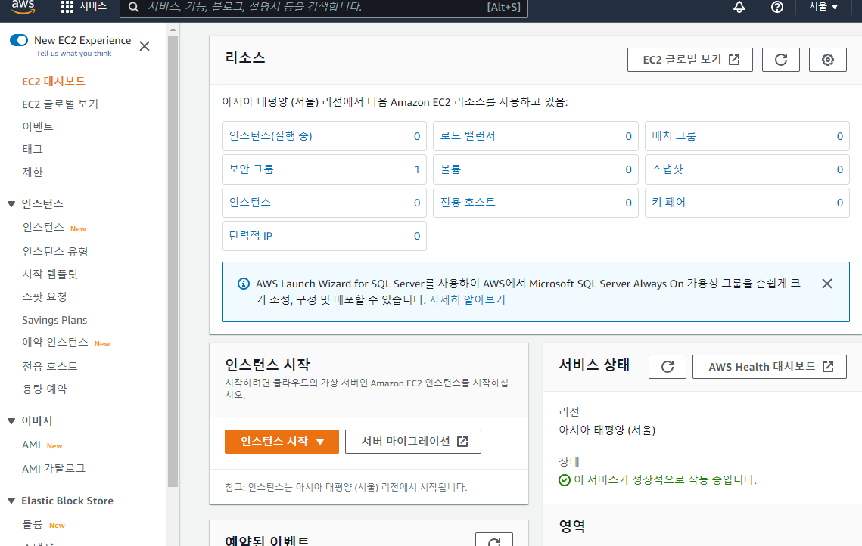Open EC2 글로벌 보기 in sidebar

pyautogui.click(x=60, y=104)
